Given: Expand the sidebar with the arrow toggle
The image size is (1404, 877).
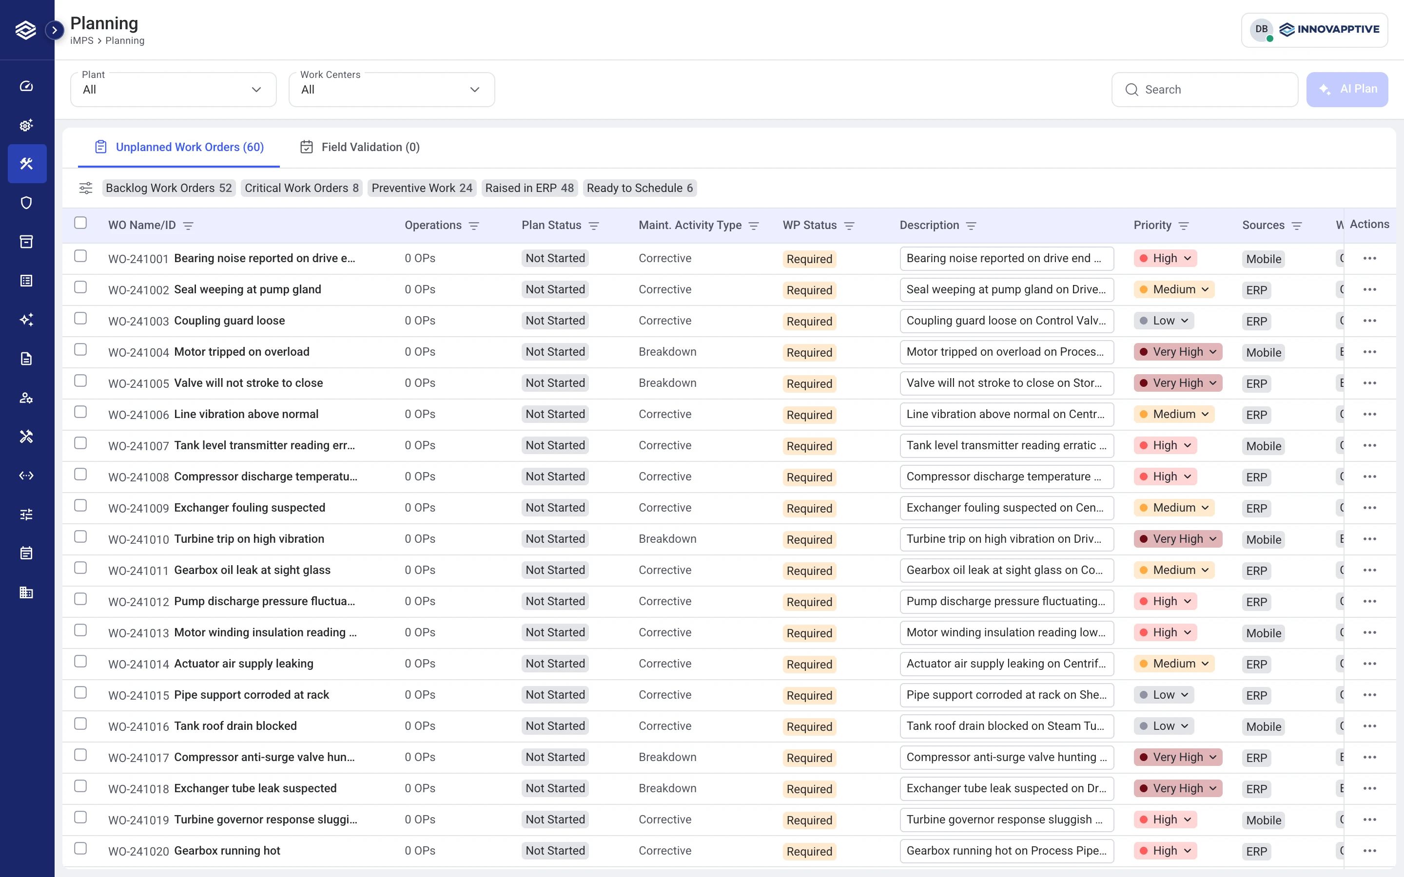Looking at the screenshot, I should click(55, 30).
